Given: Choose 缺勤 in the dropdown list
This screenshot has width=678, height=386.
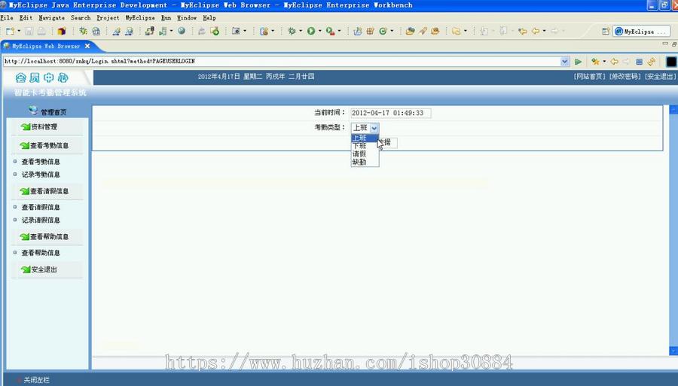Looking at the screenshot, I should (x=365, y=163).
